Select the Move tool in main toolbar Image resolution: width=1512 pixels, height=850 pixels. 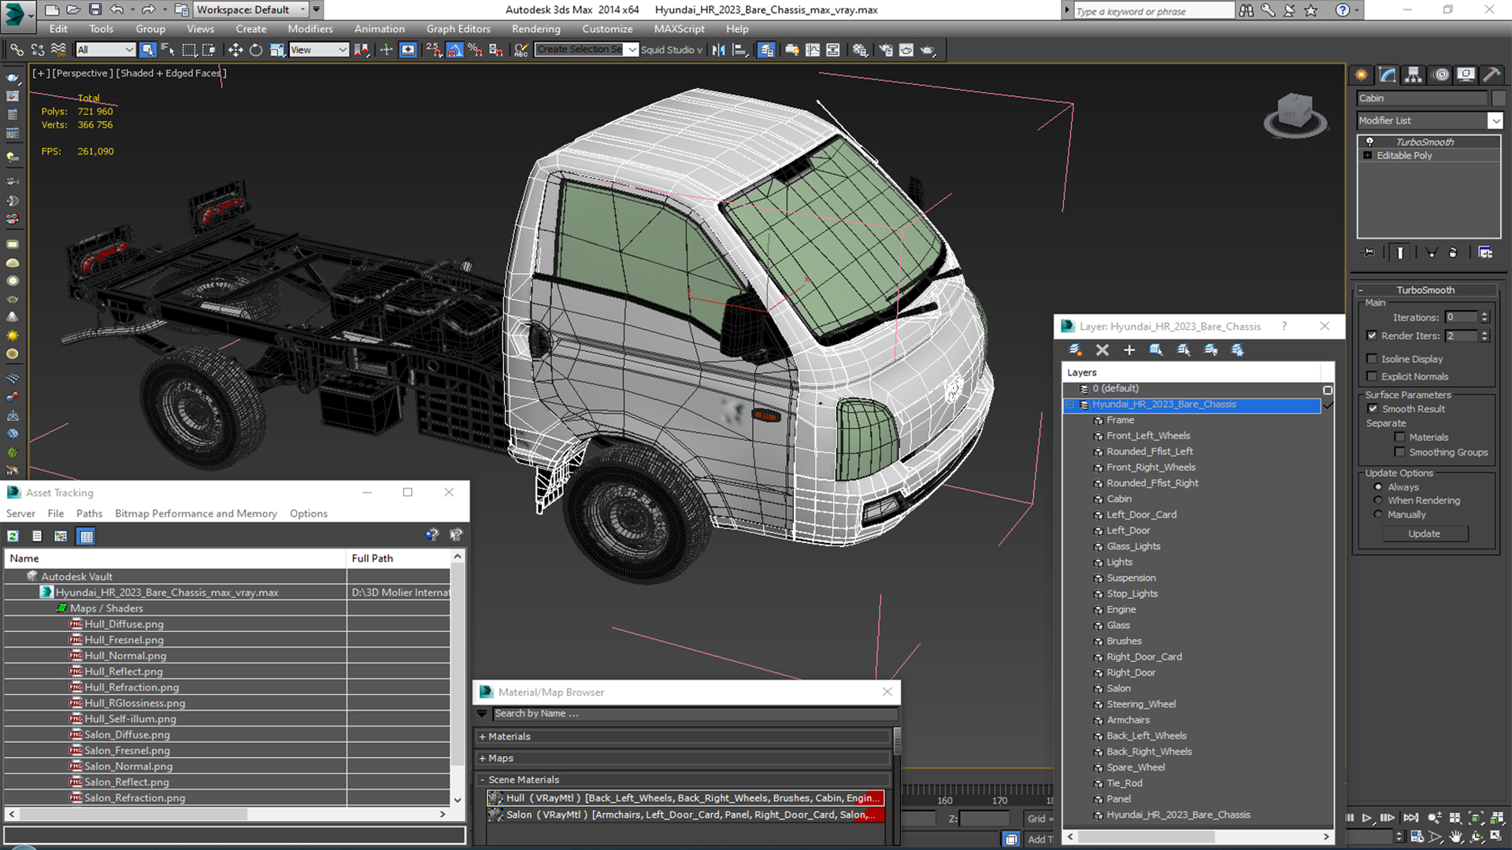click(x=235, y=50)
